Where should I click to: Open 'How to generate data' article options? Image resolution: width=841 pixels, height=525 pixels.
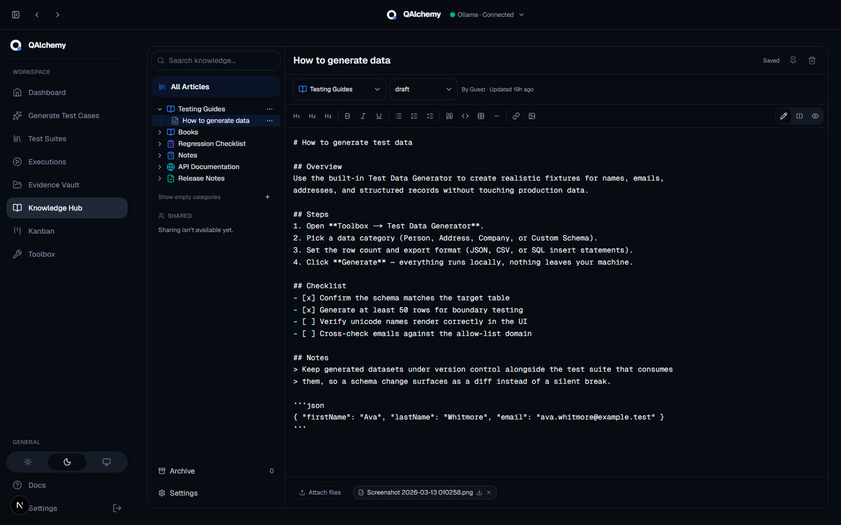click(x=270, y=121)
